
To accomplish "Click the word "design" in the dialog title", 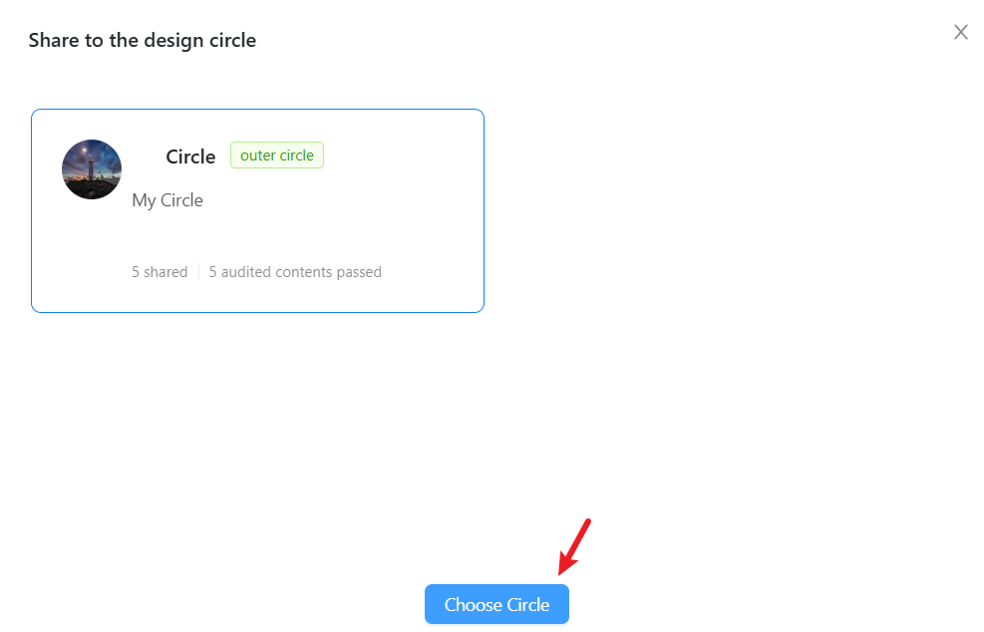I will [x=173, y=40].
